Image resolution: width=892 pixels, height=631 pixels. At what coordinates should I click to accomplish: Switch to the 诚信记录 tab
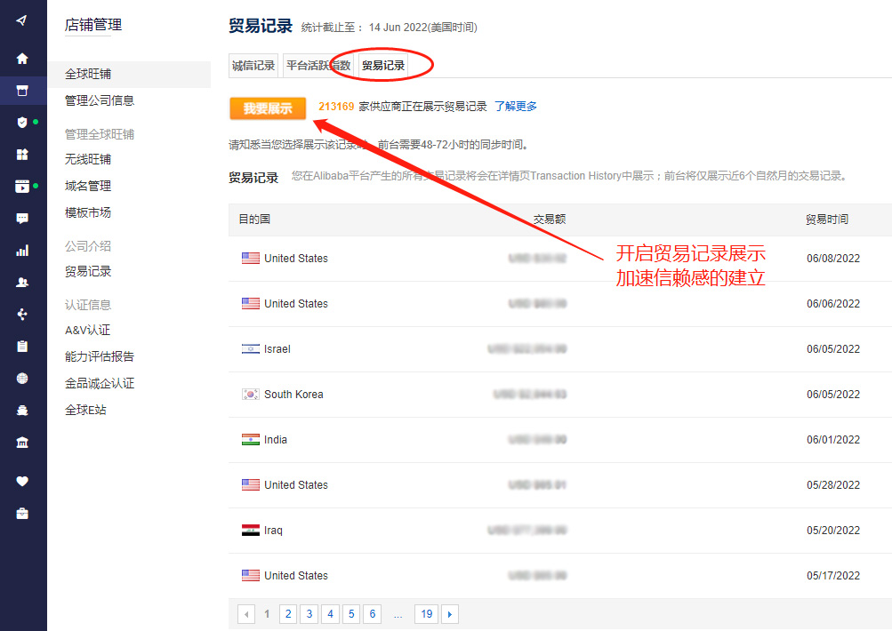pos(253,65)
